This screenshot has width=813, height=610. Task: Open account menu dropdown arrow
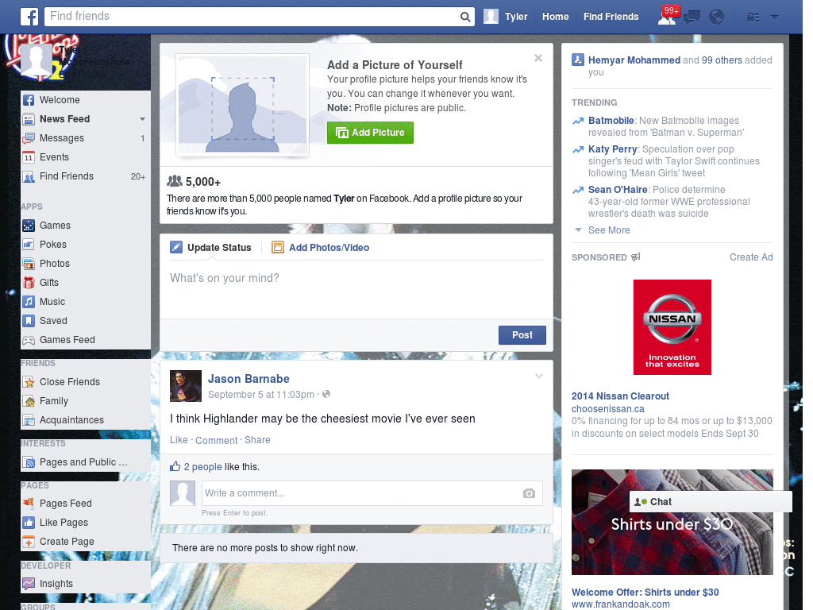tap(774, 17)
